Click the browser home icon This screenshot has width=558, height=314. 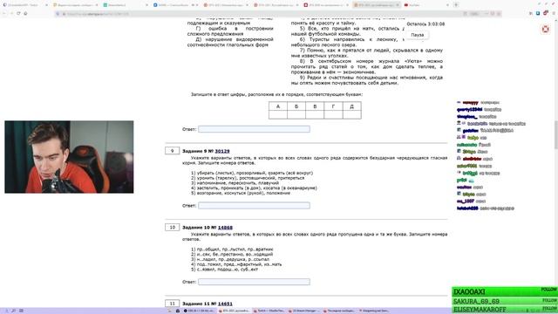[x=25, y=14]
